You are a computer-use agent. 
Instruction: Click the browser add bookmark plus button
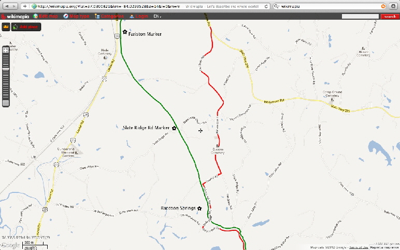25,6
